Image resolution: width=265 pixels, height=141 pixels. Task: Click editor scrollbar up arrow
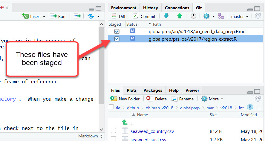101,24
